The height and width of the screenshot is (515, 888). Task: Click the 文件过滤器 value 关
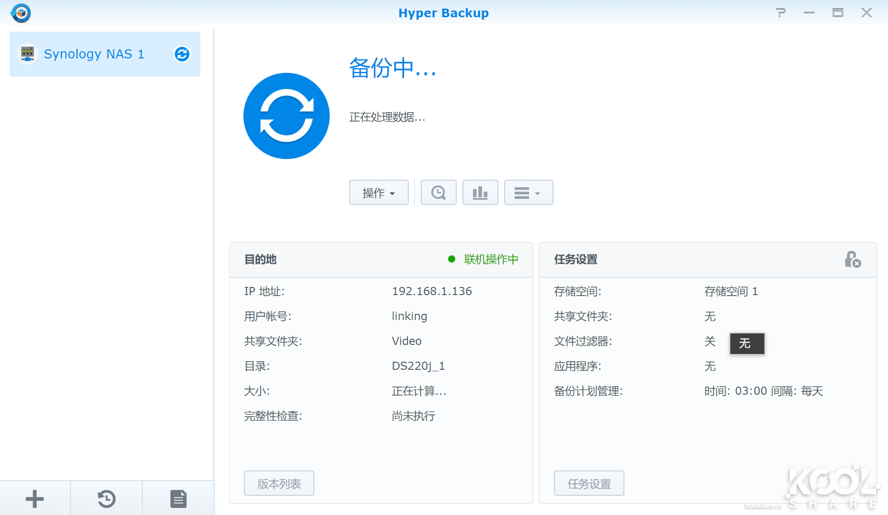tap(710, 342)
